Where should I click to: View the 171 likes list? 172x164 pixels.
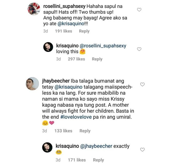77,160
